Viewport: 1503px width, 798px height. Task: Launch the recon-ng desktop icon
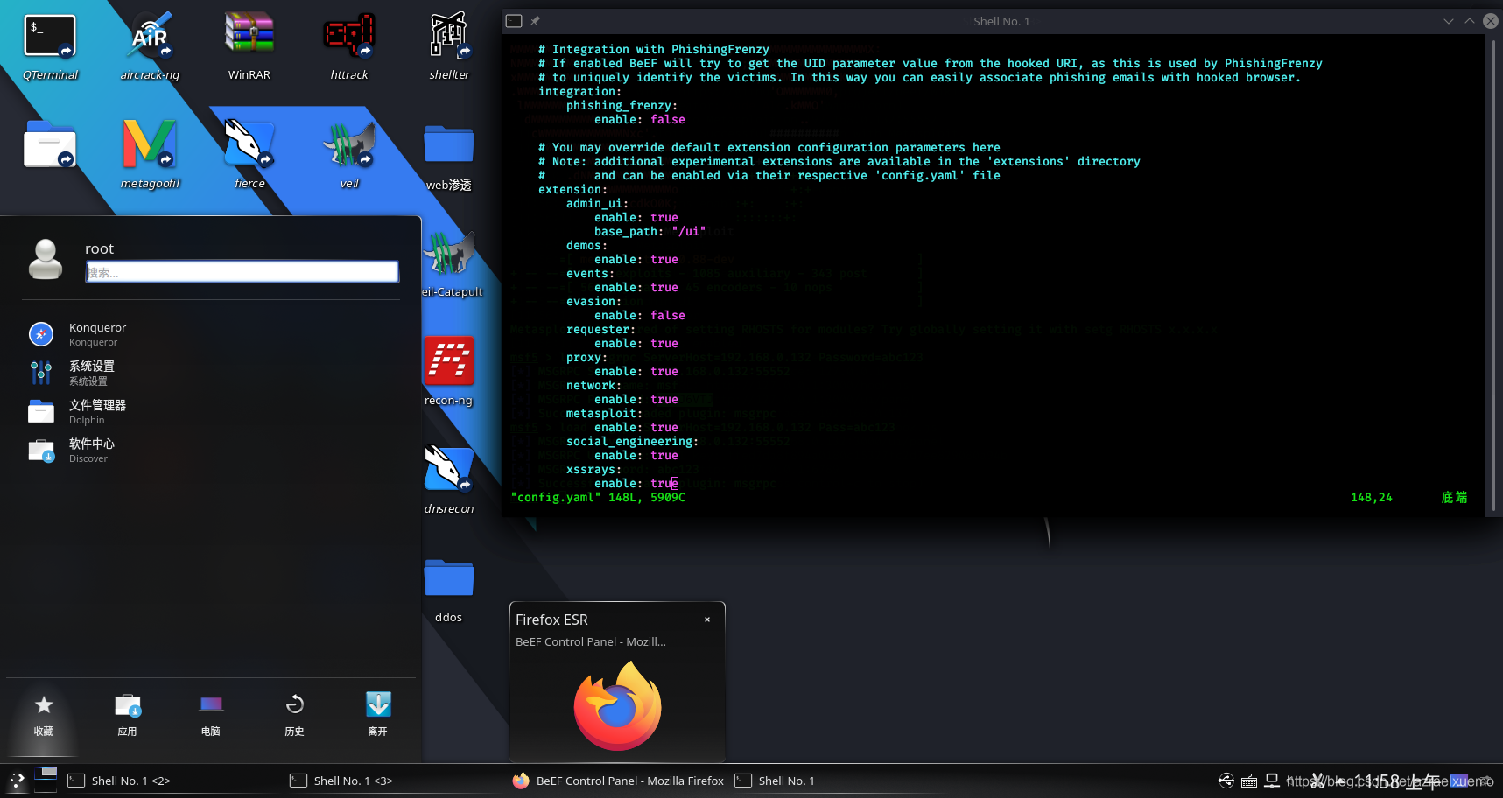click(449, 371)
